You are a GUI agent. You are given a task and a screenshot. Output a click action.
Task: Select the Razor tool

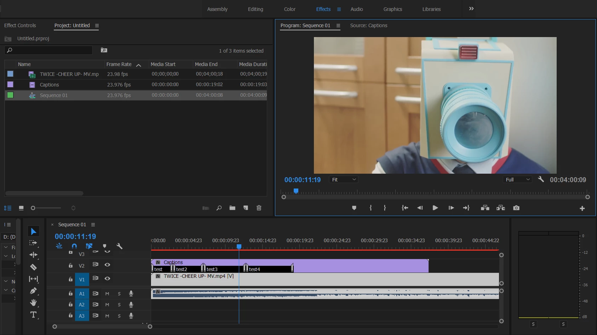tap(33, 267)
